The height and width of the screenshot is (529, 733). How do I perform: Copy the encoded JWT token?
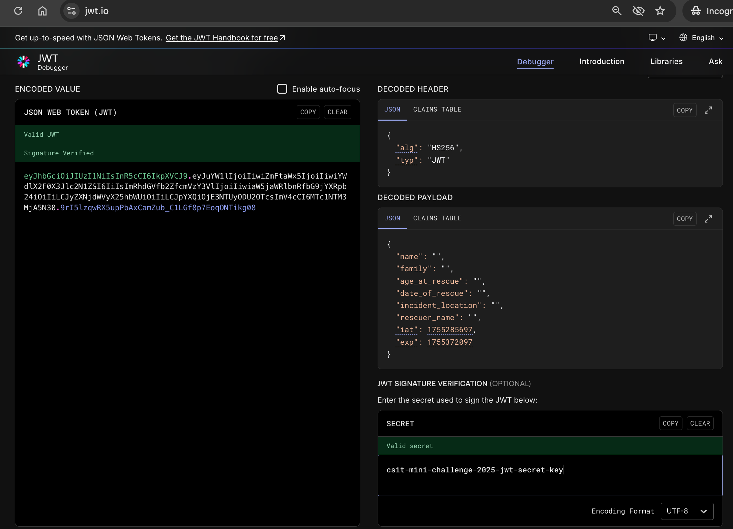click(x=308, y=112)
